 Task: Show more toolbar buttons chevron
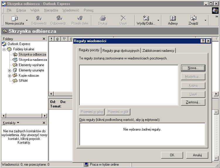(x=217, y=17)
